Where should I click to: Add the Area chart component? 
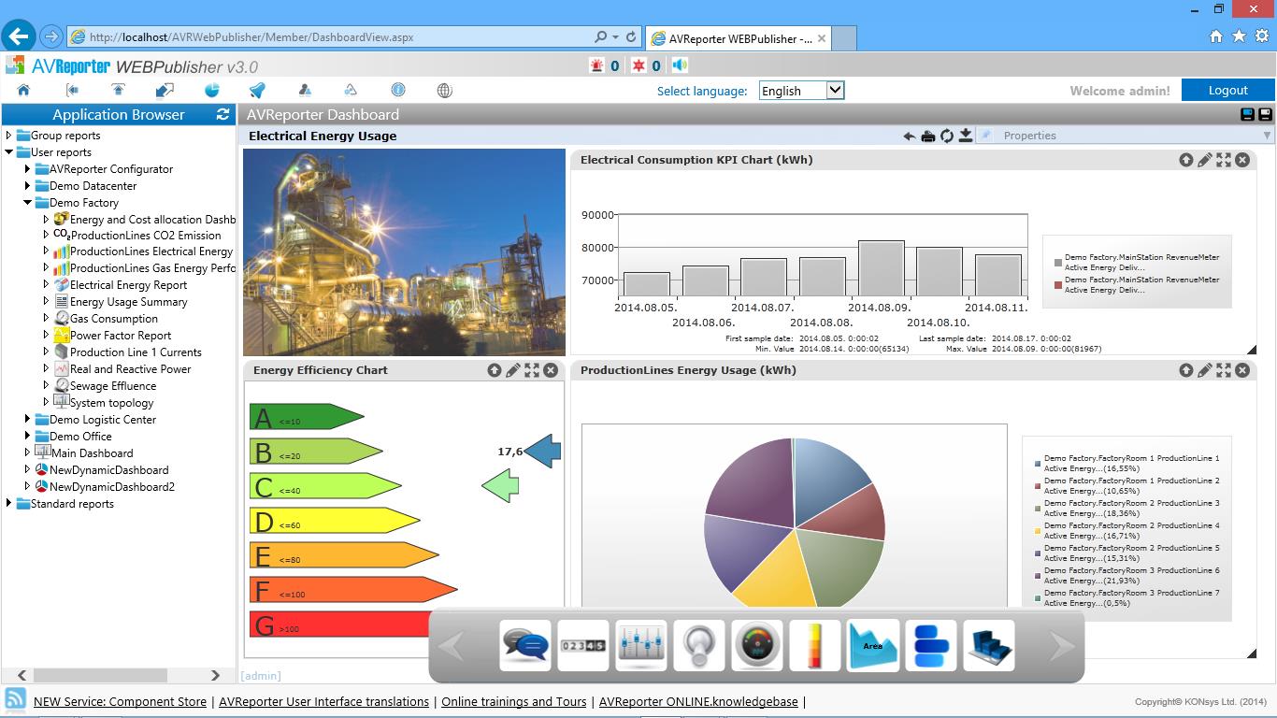pyautogui.click(x=873, y=645)
